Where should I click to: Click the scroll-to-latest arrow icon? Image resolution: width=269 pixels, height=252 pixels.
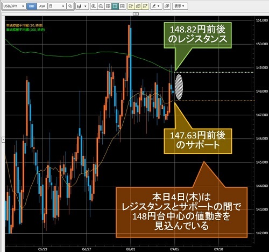tap(122, 6)
